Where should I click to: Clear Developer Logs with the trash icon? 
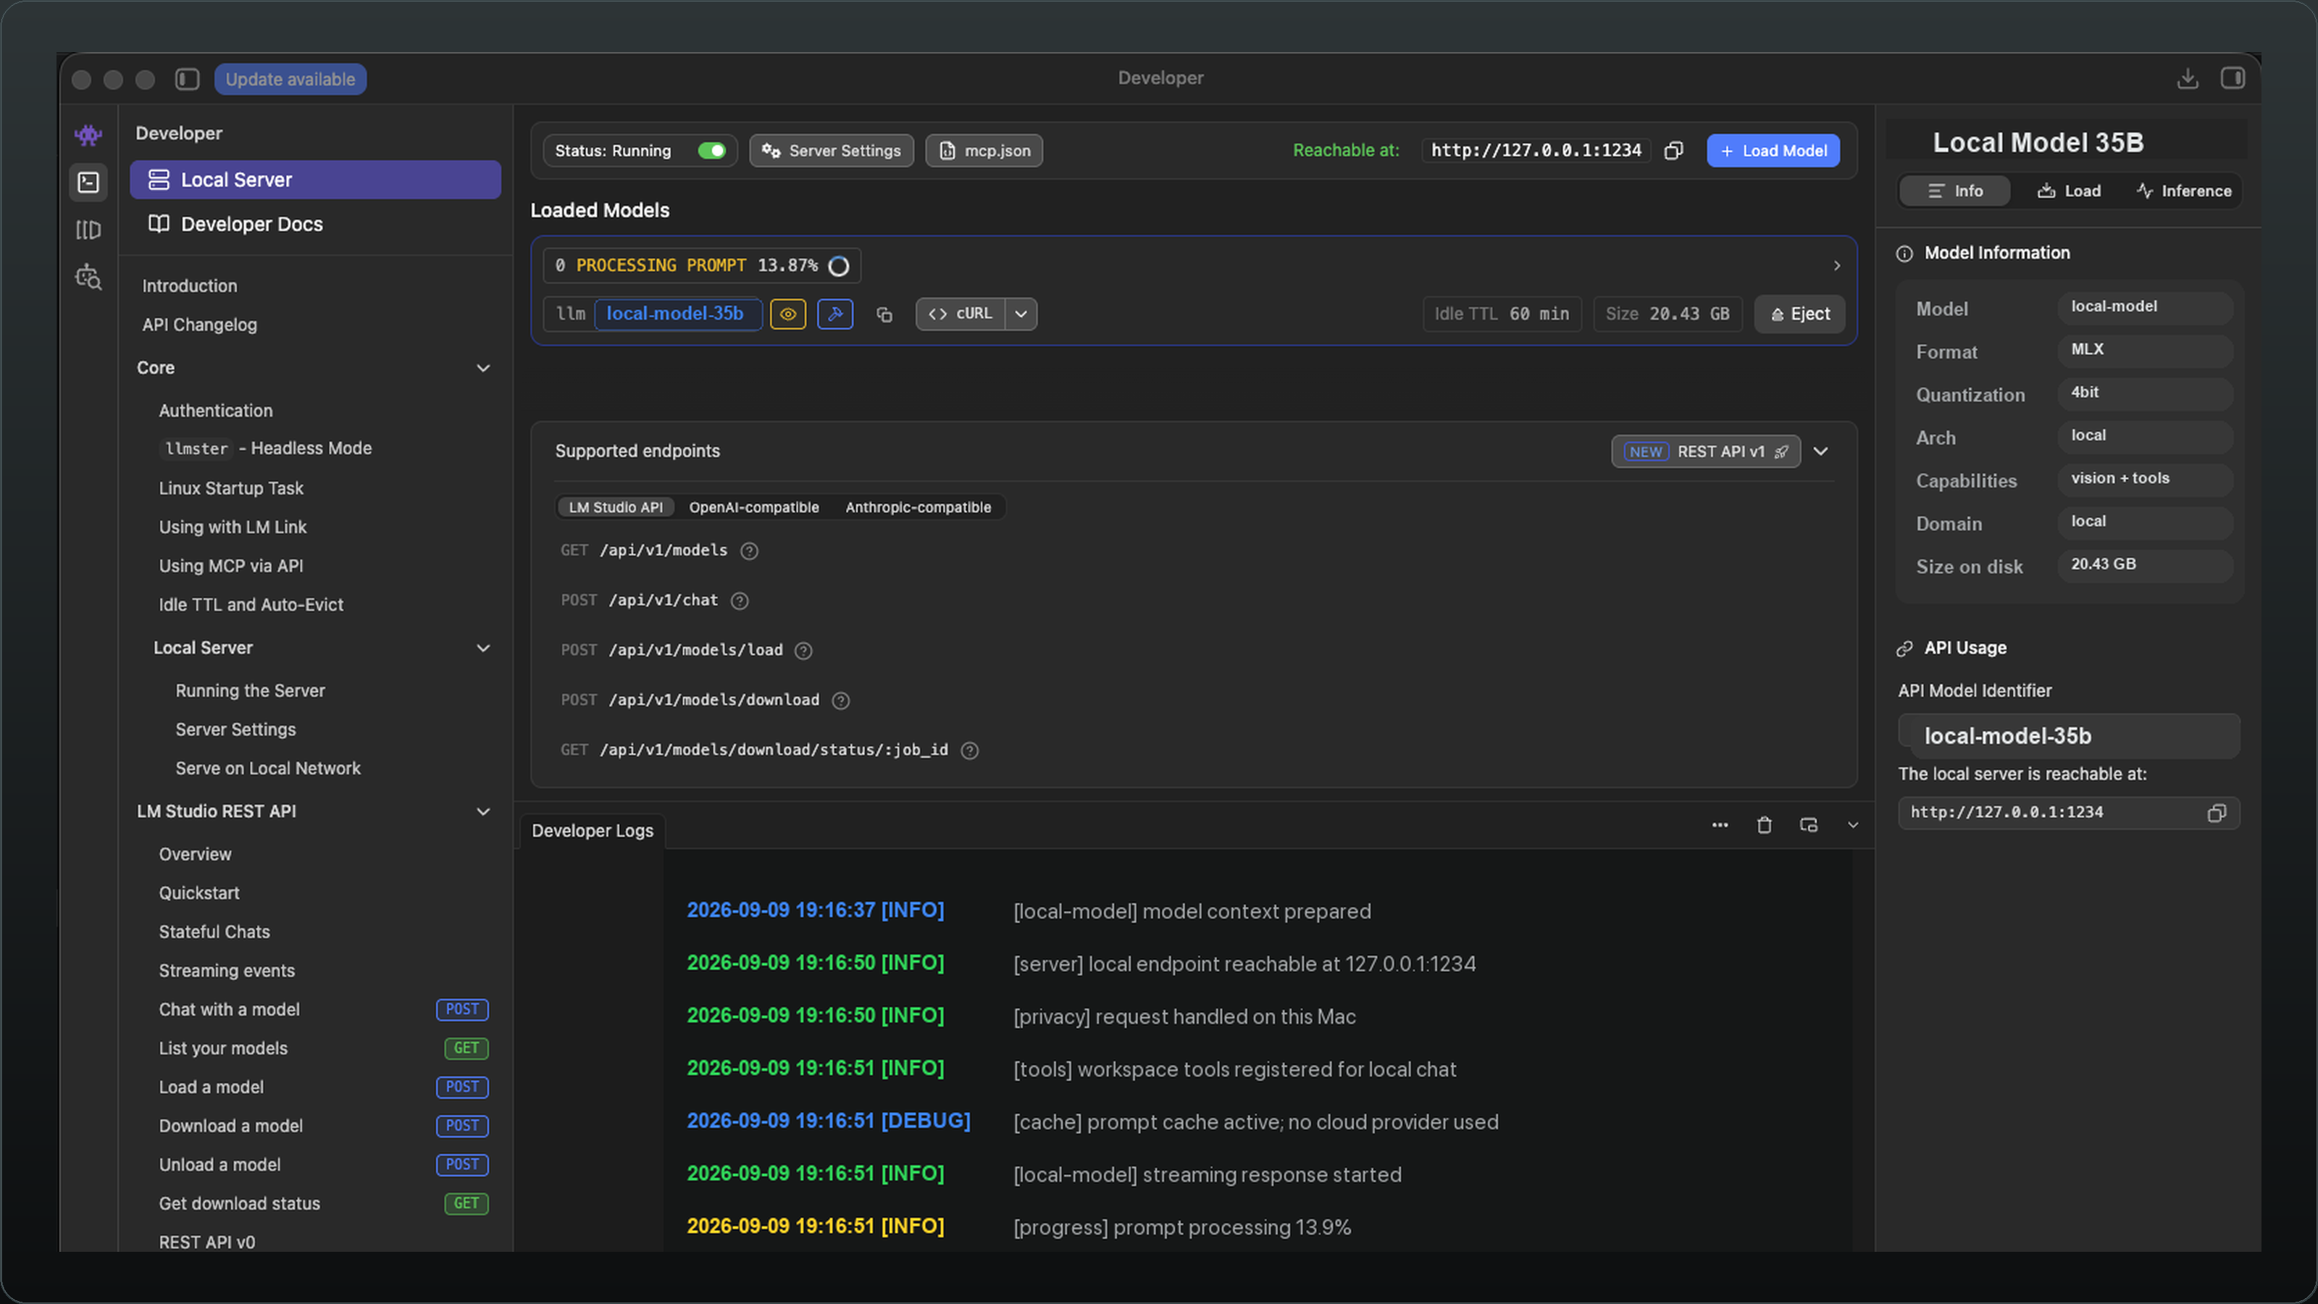pyautogui.click(x=1764, y=825)
